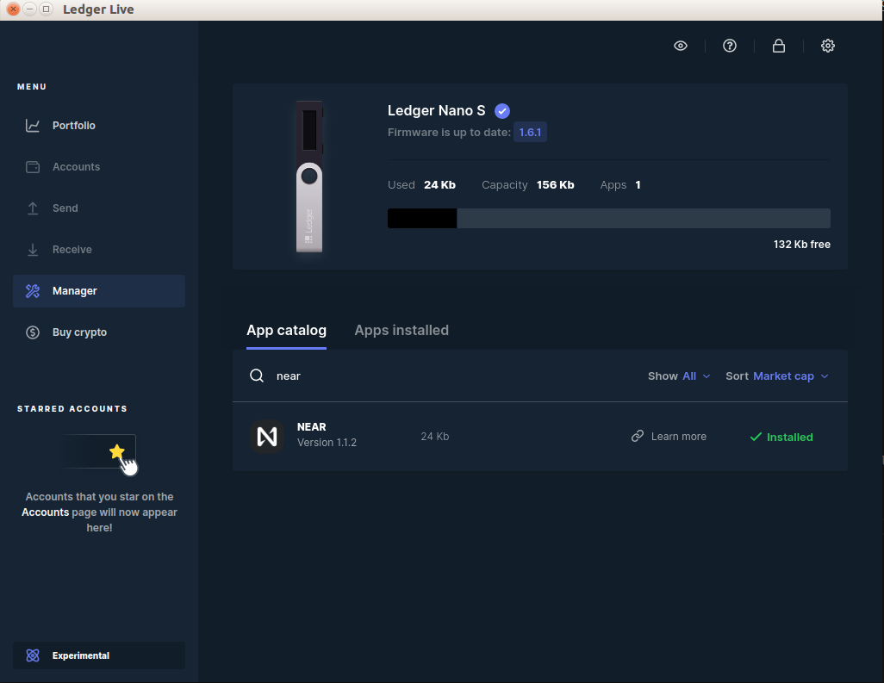
Task: Open settings with the gear icon
Action: coord(828,46)
